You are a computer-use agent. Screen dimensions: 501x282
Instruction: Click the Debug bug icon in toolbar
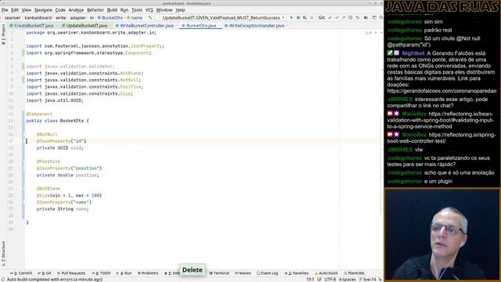point(298,17)
